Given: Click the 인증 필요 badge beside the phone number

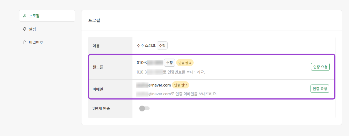Looking at the screenshot, I should [x=185, y=63].
